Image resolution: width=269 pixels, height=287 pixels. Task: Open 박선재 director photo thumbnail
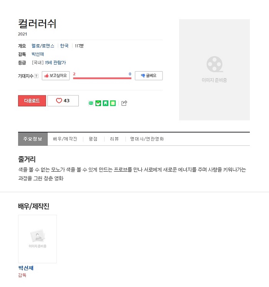(38, 239)
